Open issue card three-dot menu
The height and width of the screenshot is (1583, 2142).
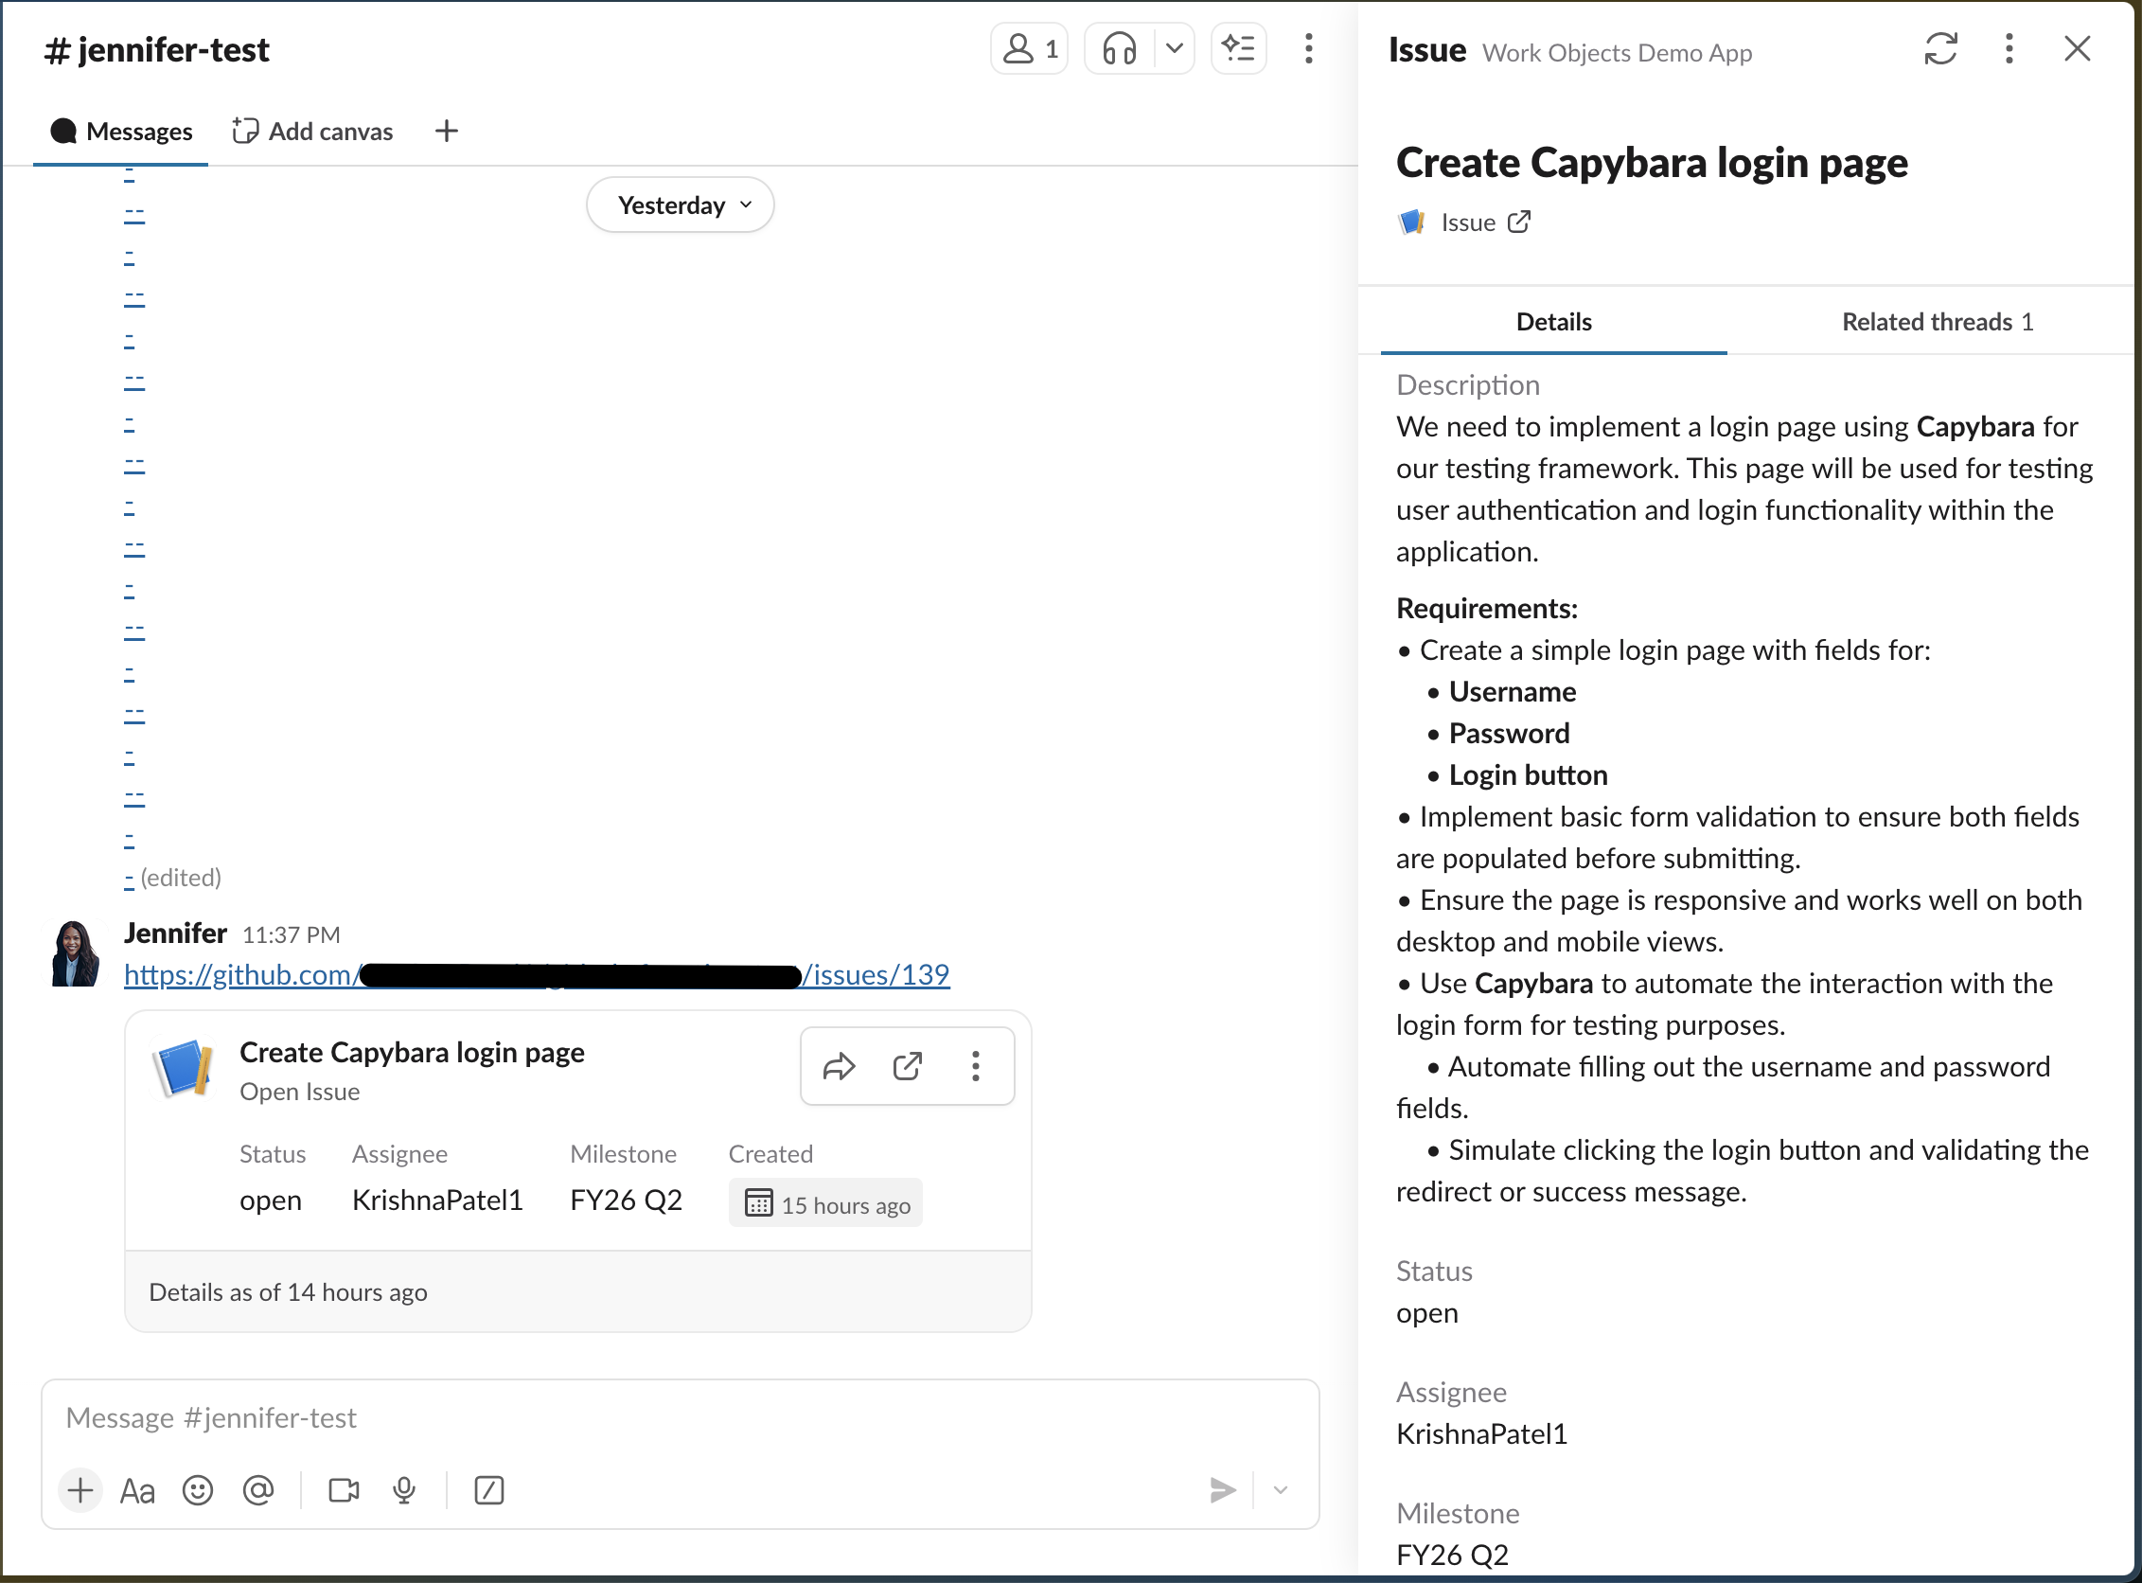975,1066
